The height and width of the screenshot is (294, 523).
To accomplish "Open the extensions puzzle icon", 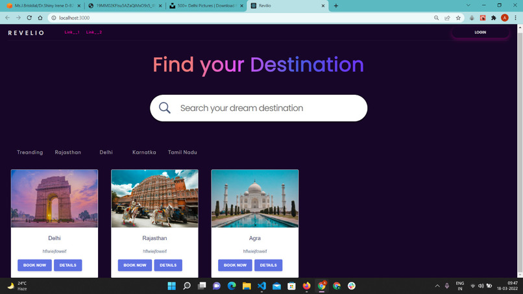I will [x=494, y=18].
